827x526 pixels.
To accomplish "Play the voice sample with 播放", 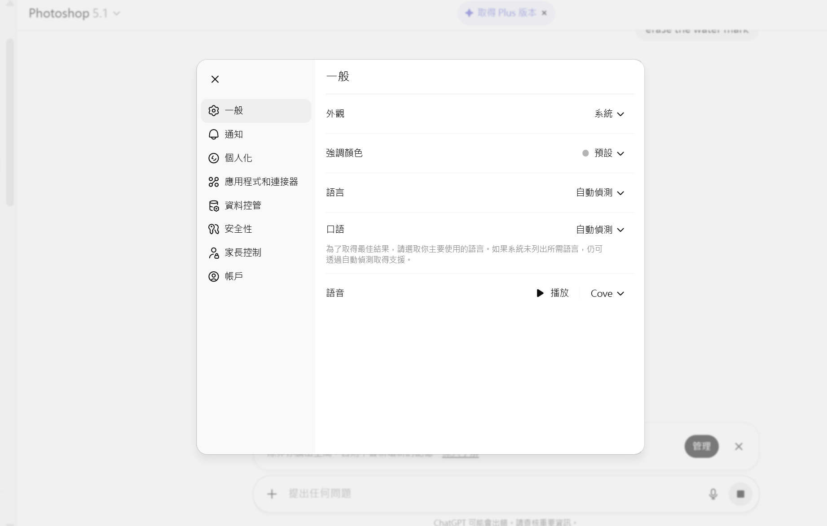I will pyautogui.click(x=553, y=293).
